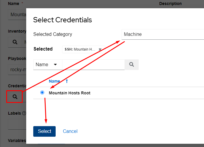
Task: Click the credential search text field
Action: point(93,64)
